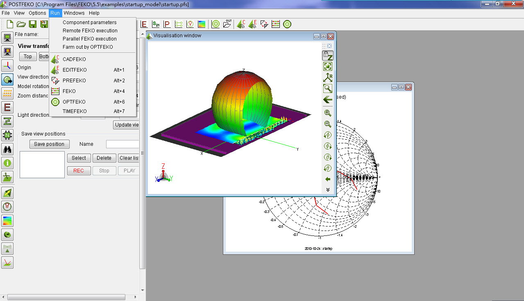Click the green info icon in sidebar
The width and height of the screenshot is (524, 301).
pyautogui.click(x=7, y=163)
